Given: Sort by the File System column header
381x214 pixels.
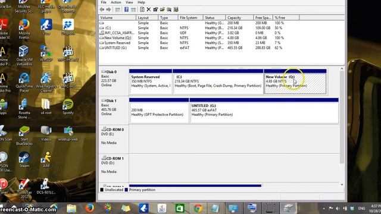Looking at the screenshot, I should click(x=190, y=18).
